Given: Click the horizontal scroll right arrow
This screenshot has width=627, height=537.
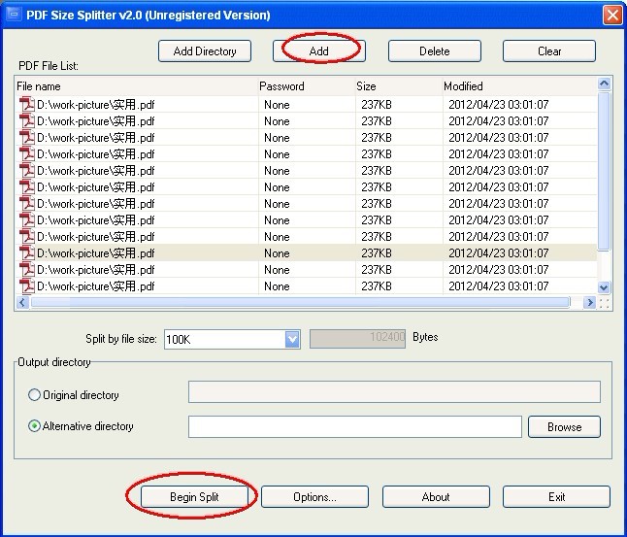Looking at the screenshot, I should [x=589, y=303].
